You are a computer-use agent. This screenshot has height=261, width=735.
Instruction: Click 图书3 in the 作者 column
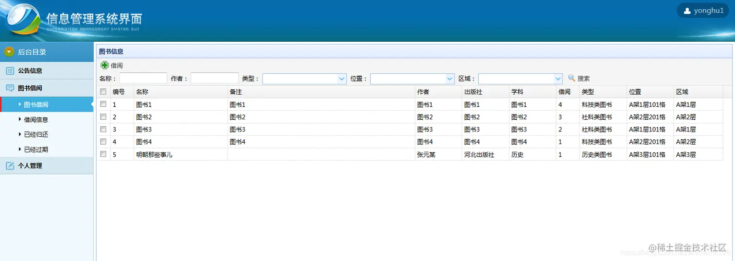tap(425, 130)
